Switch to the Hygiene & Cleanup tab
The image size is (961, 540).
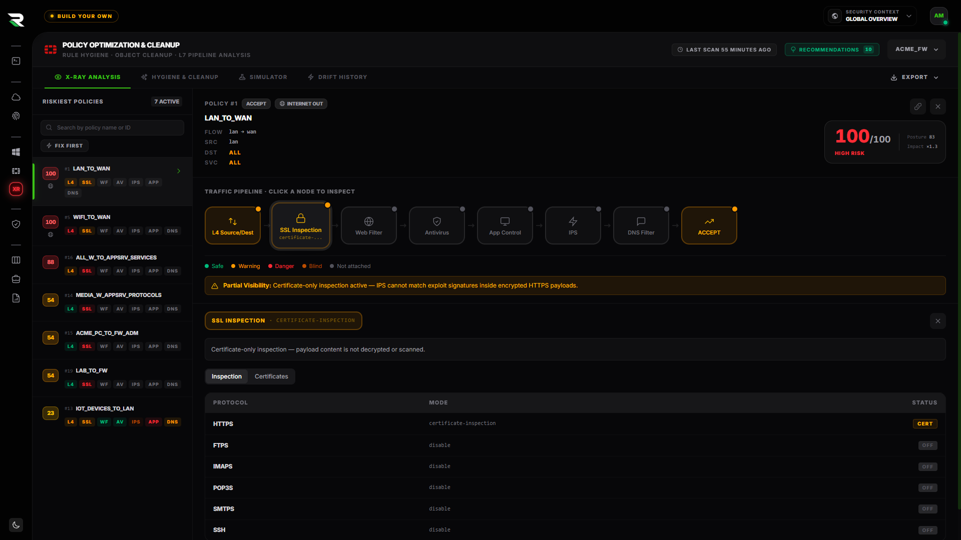(x=180, y=77)
